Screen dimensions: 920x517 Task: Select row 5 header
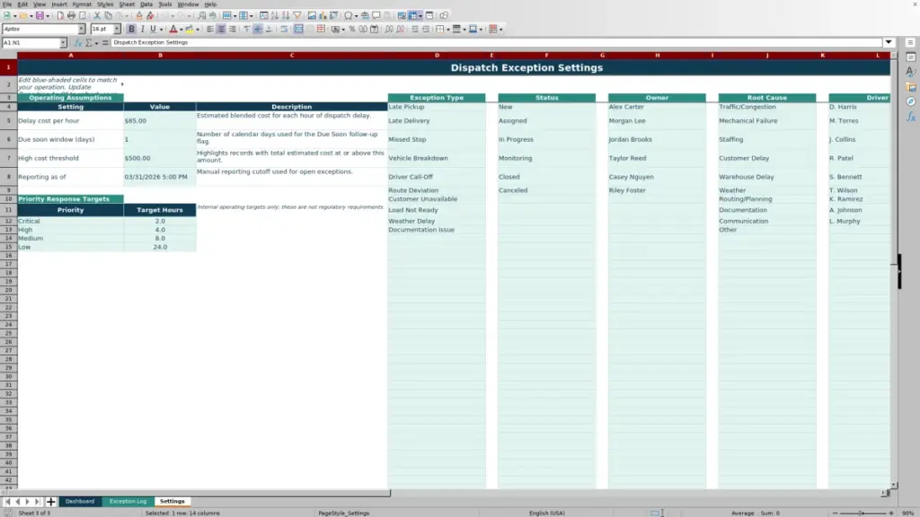[x=8, y=121]
